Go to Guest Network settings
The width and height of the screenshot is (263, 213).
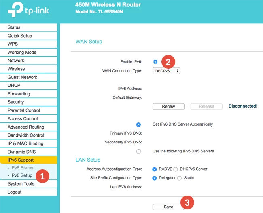28,77
